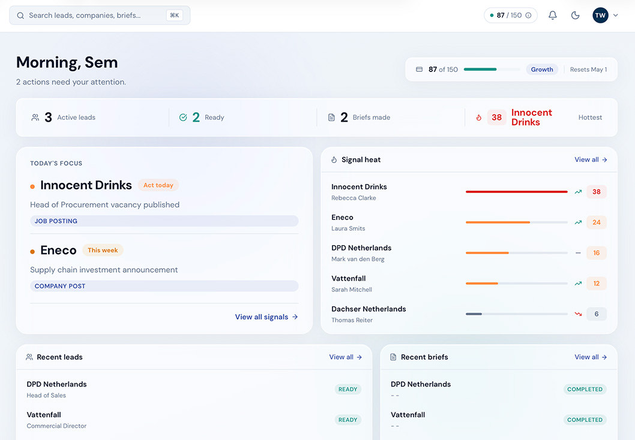Open View all signals link
635x440 pixels.
(x=266, y=317)
